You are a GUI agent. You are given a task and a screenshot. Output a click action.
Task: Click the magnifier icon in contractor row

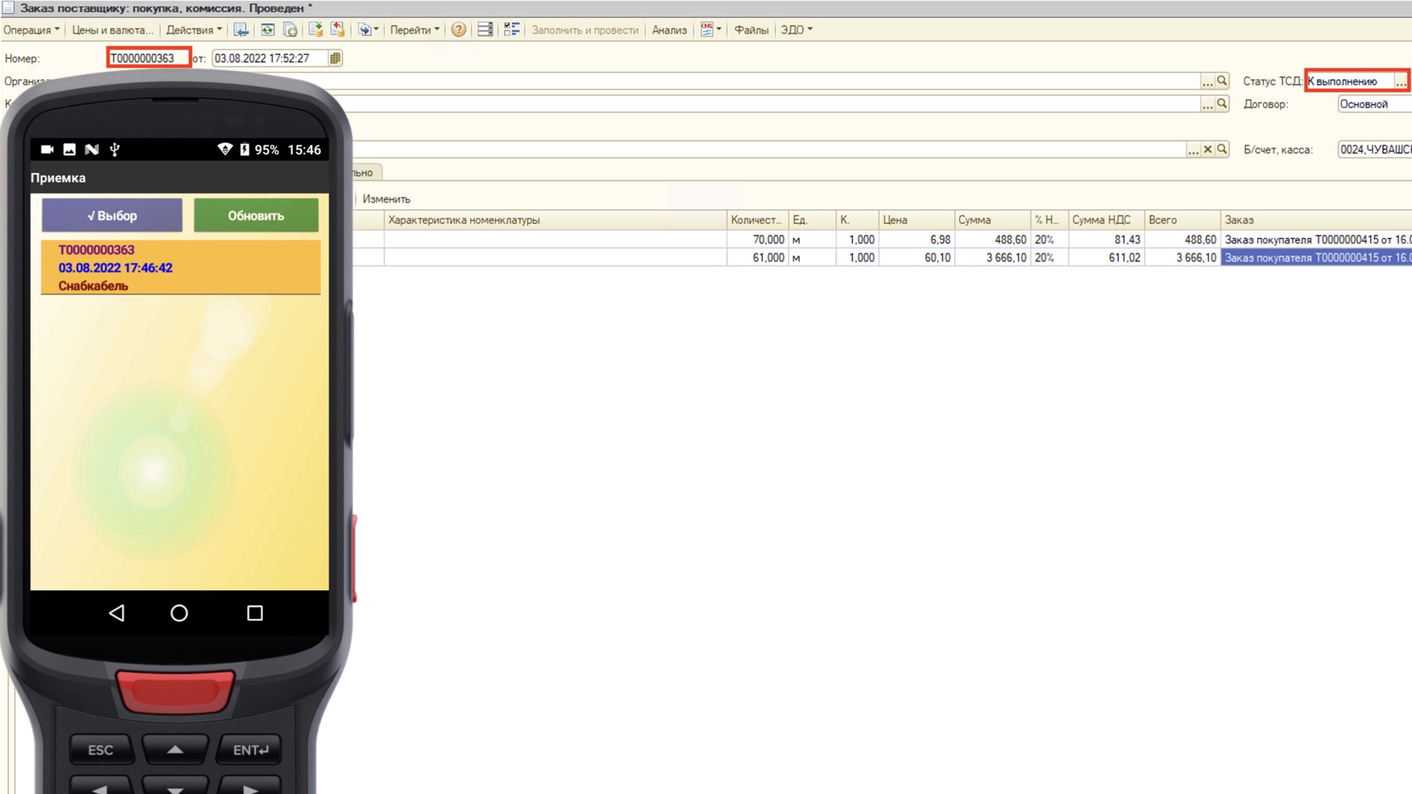click(1222, 104)
